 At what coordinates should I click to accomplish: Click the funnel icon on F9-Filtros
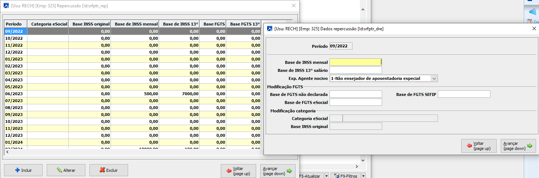(337, 176)
